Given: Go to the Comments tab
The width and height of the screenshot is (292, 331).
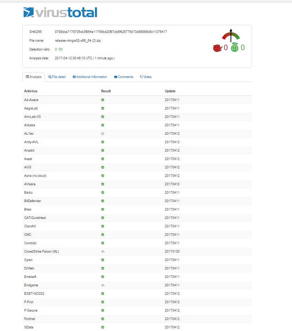Looking at the screenshot, I should coord(123,77).
